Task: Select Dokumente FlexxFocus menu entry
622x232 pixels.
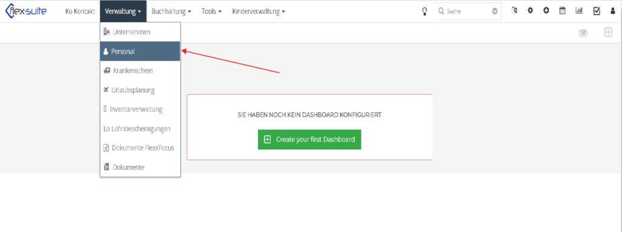Action: pos(140,148)
